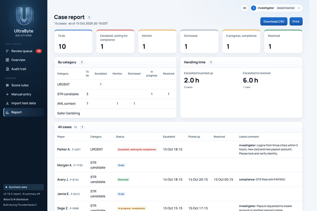Click the To do badge for Morgan A.
Viewport: 317px width, 211px height.
pos(121,165)
